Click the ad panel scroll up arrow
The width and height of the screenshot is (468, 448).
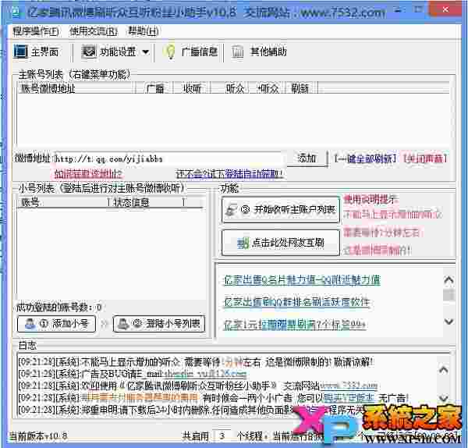449,280
